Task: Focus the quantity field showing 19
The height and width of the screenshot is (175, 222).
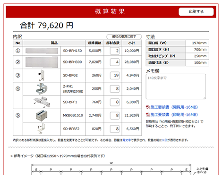Action: 115,75
